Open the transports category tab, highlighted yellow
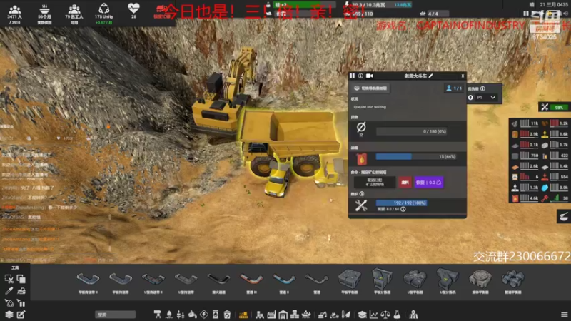The width and height of the screenshot is (571, 321). pyautogui.click(x=243, y=315)
